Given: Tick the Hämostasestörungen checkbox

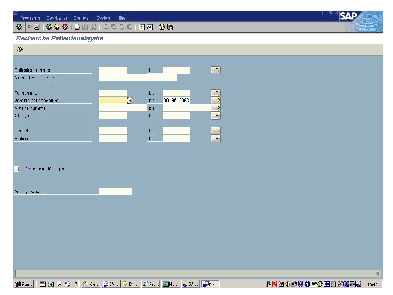Looking at the screenshot, I should click(16, 169).
